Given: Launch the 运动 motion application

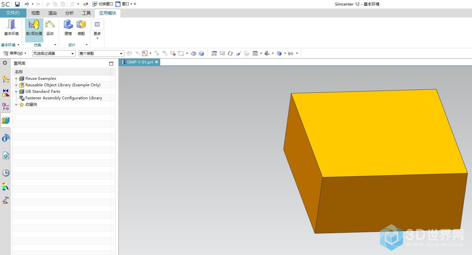Looking at the screenshot, I should click(x=50, y=28).
